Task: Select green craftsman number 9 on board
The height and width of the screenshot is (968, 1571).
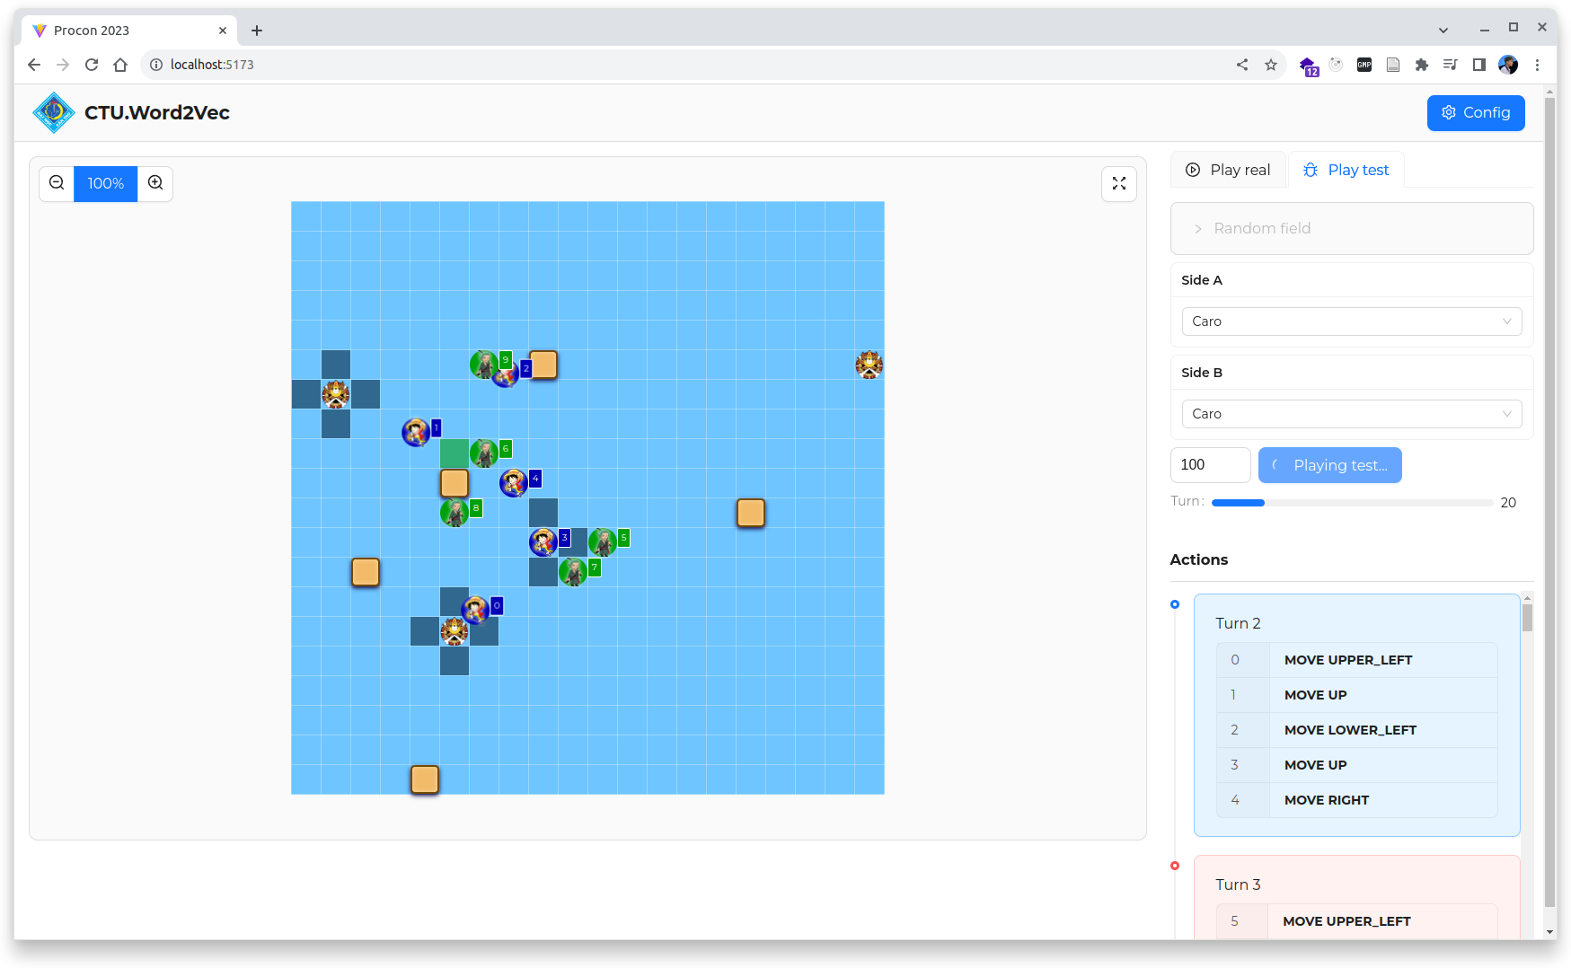Action: click(x=484, y=365)
